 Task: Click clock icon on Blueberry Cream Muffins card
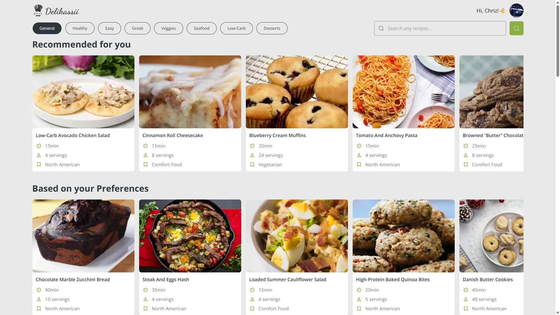coord(252,146)
